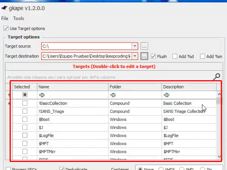Image resolution: width=227 pixels, height=170 pixels.
Task: Sort by the Folder column header
Action: point(135,87)
